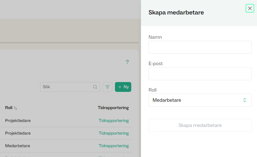The width and height of the screenshot is (257, 157).
Task: Open Tidrapportering link in Medarbetare row
Action: pyautogui.click(x=114, y=146)
